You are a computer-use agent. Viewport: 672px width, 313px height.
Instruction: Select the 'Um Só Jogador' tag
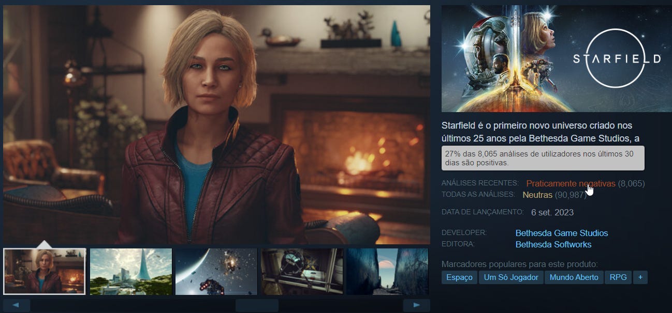(x=511, y=277)
